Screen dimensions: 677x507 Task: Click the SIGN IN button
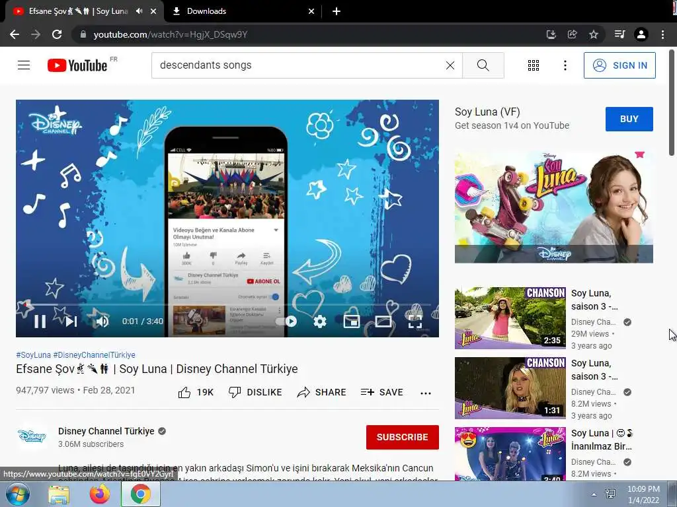(619, 65)
